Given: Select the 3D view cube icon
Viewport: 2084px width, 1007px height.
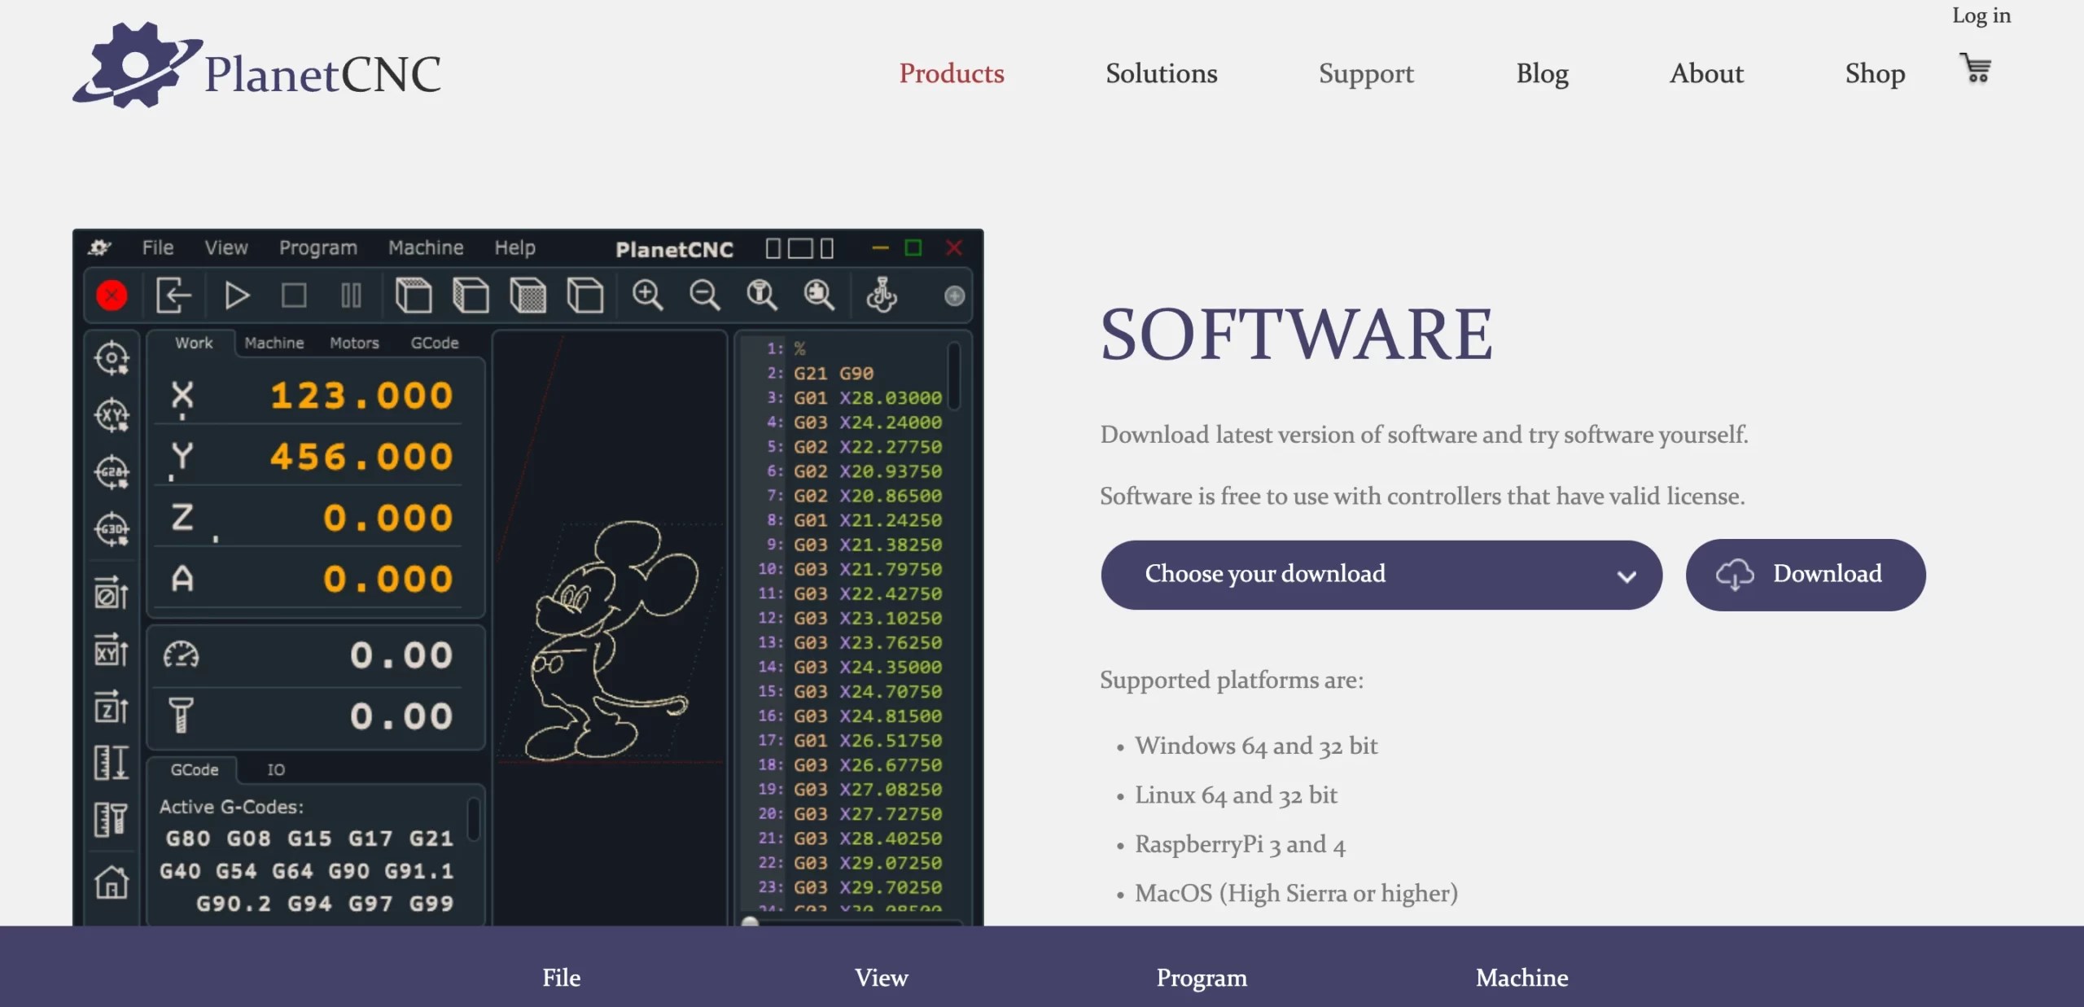Looking at the screenshot, I should 586,295.
